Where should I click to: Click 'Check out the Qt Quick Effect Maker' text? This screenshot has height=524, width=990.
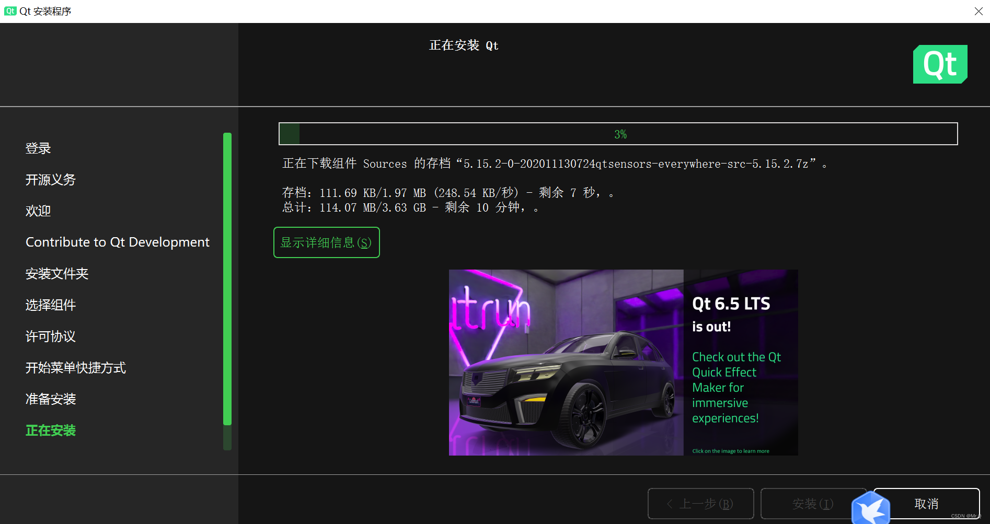(736, 388)
